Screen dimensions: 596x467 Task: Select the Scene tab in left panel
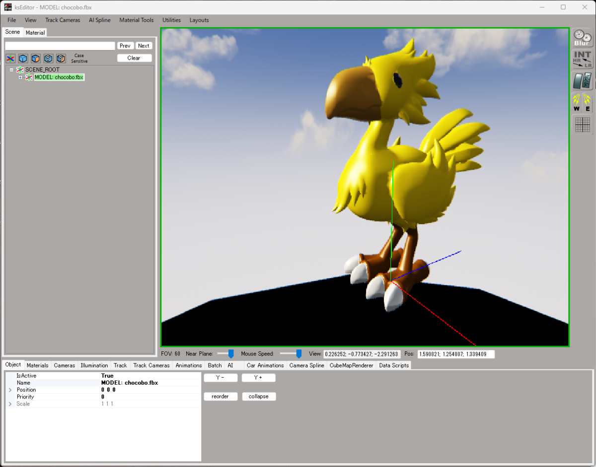click(13, 32)
